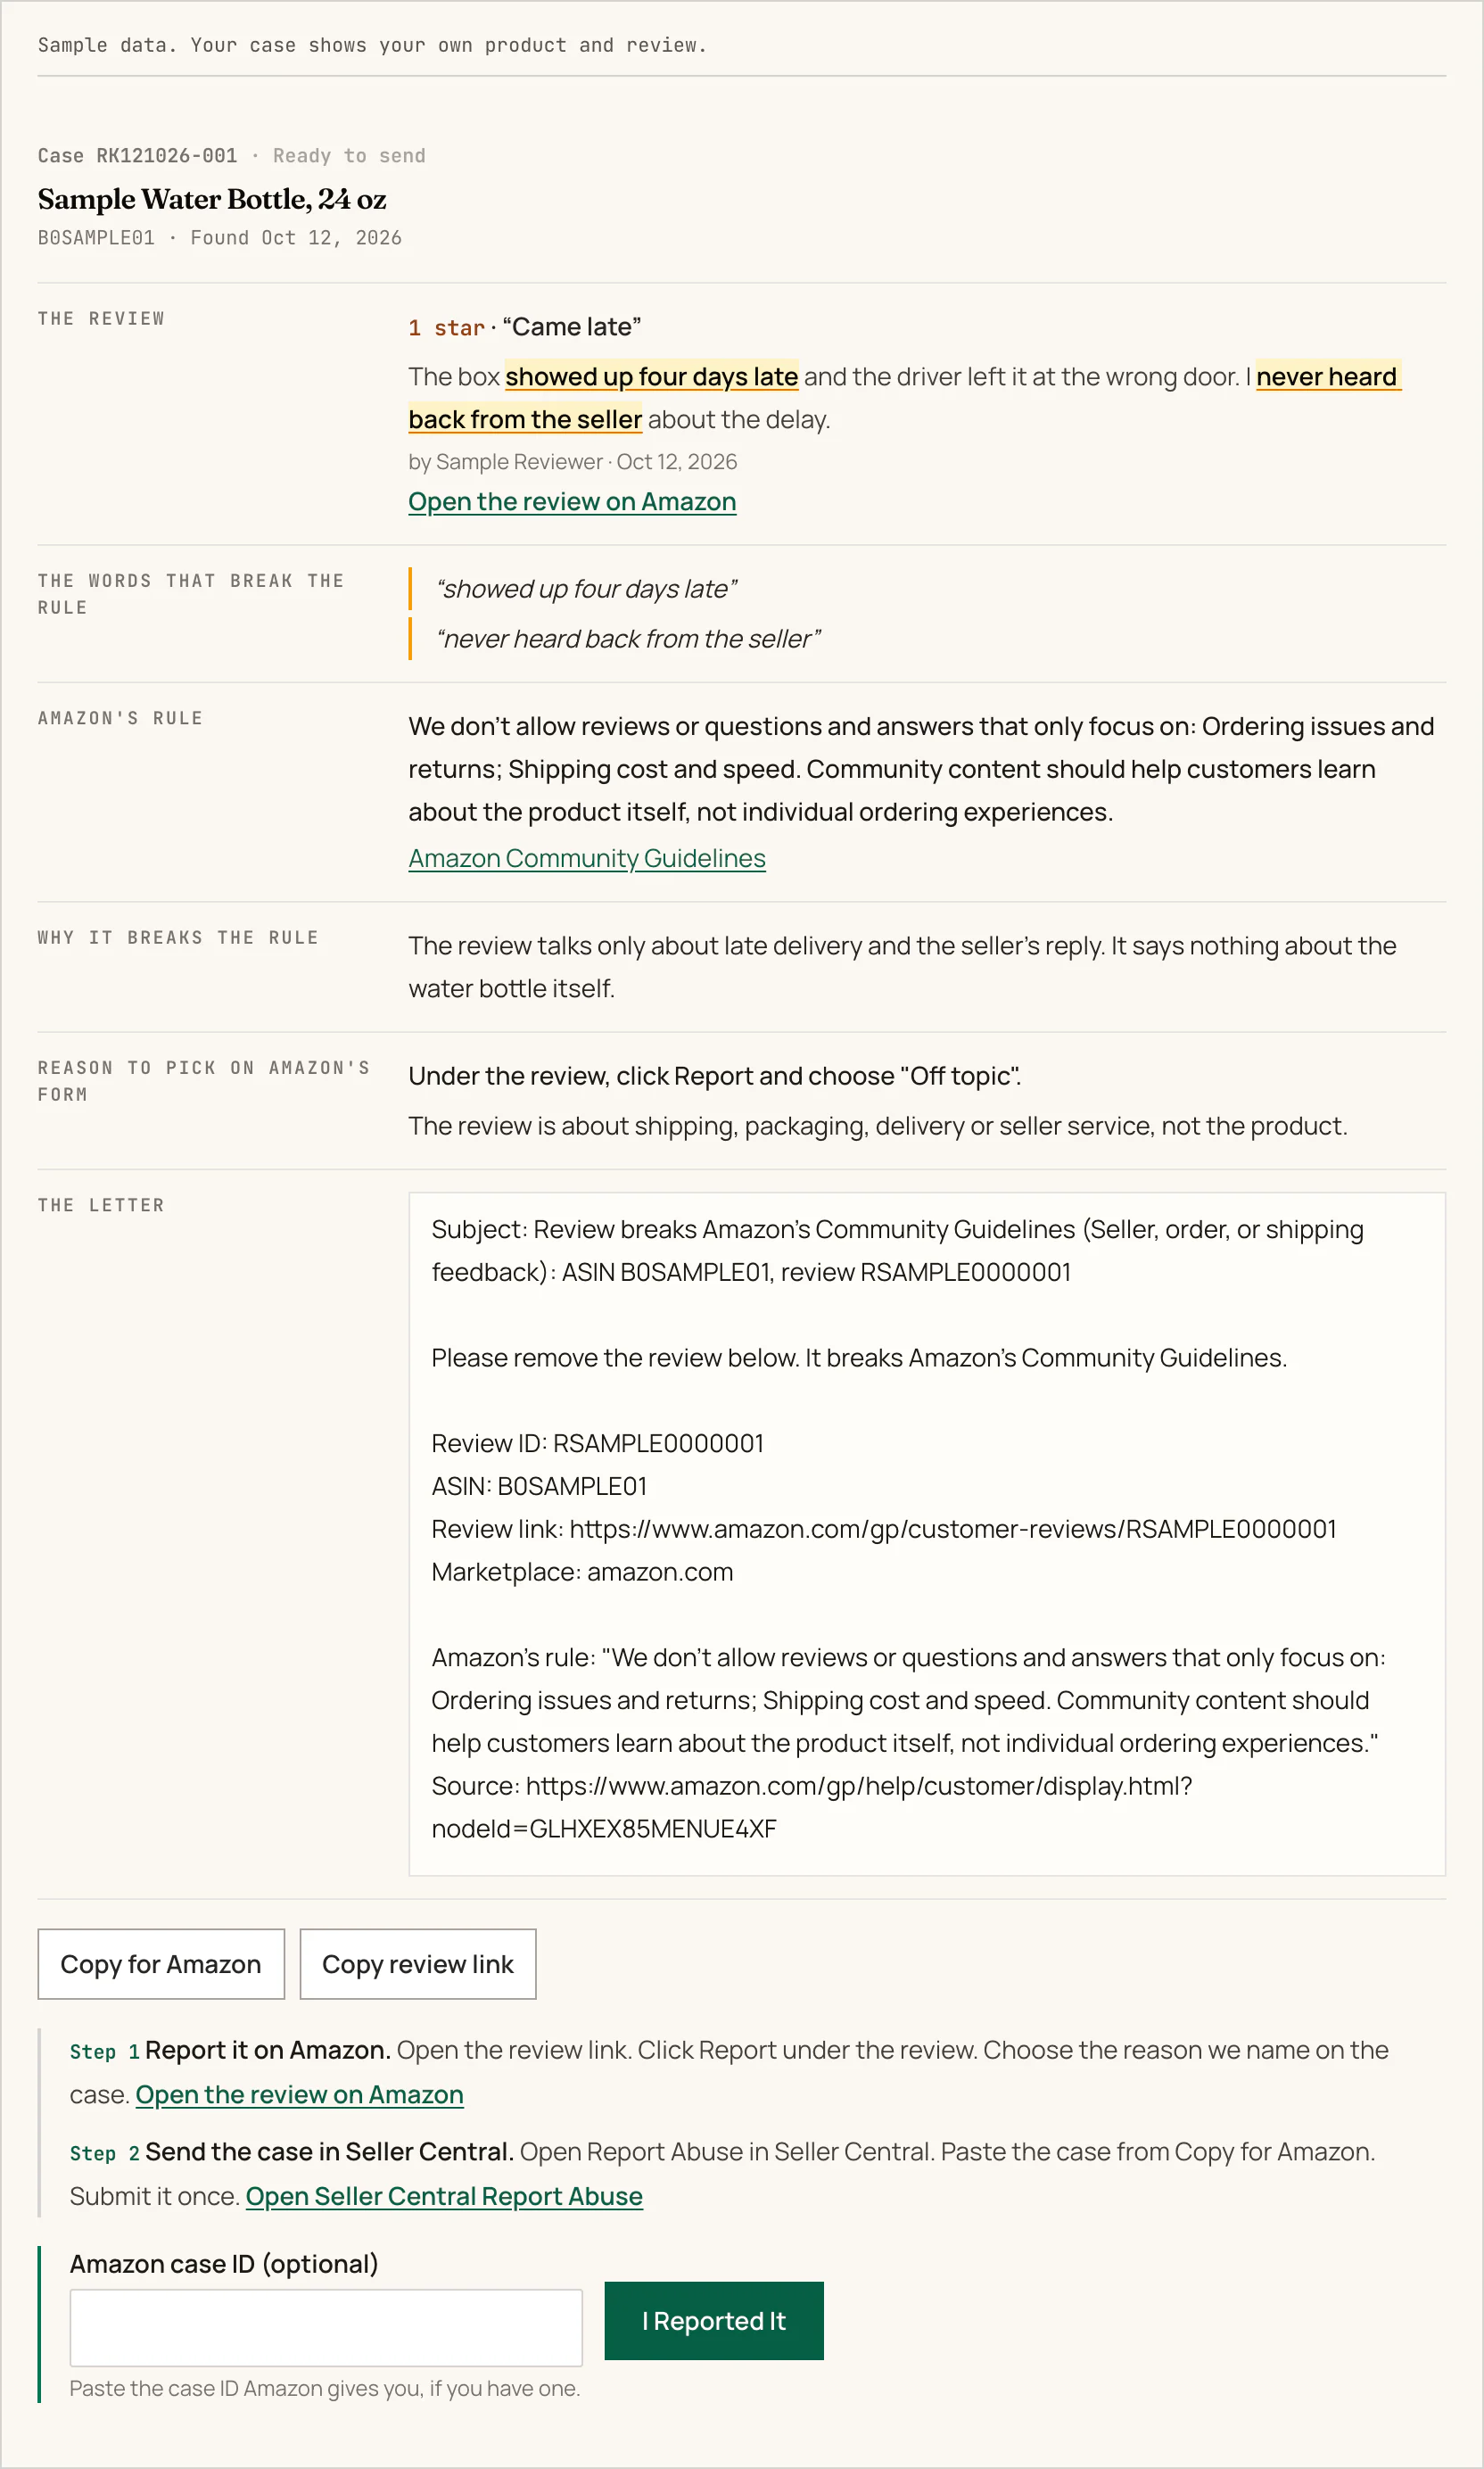The image size is (1484, 2469).
Task: Click the "ASIN: B0SAMPLE01" line in letter
Action: point(539,1486)
